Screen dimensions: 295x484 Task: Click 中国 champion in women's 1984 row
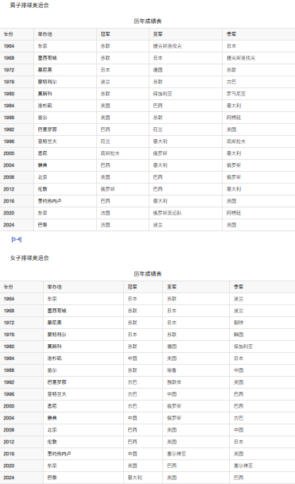coord(133,358)
